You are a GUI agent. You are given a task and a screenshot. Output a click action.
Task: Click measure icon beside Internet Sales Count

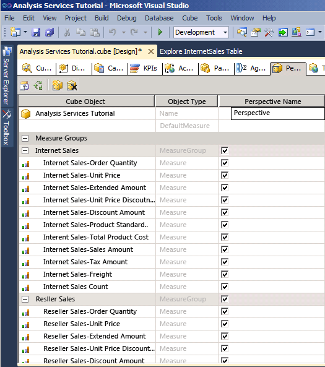tap(25, 287)
